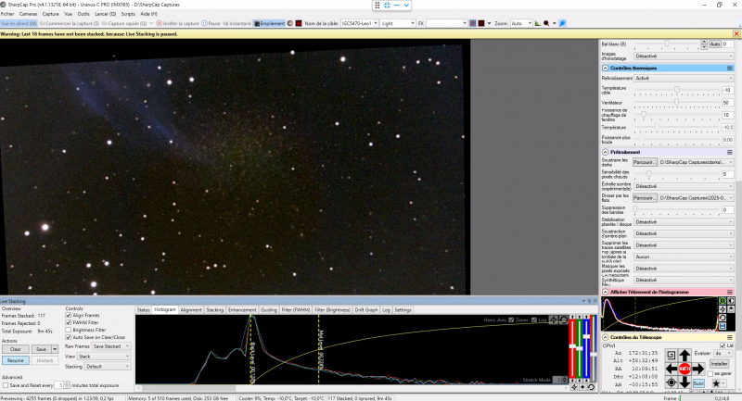Screen dimensions: 742x401
Task: Click the magnifier icon in the toolbar
Action: (x=546, y=23)
